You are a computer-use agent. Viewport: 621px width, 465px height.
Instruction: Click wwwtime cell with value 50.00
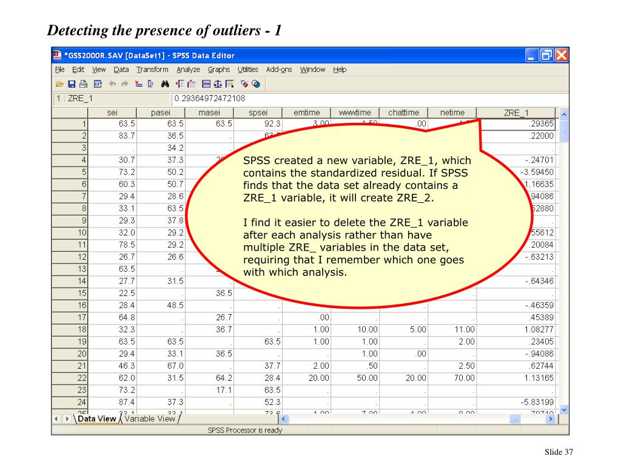[355, 378]
